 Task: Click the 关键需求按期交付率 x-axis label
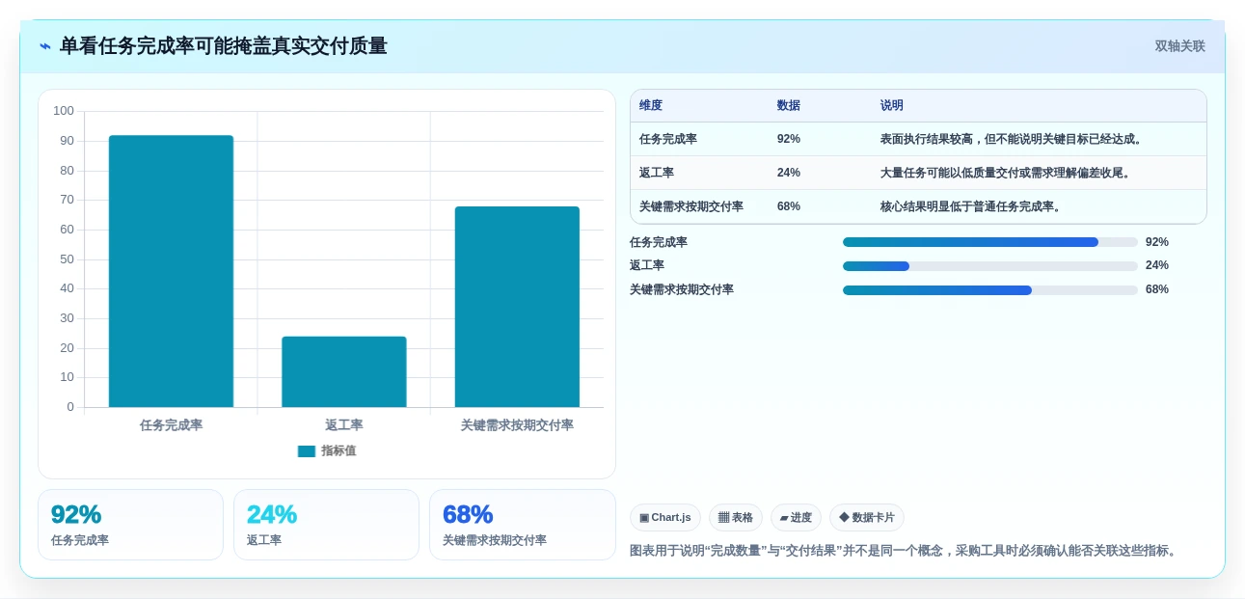tap(517, 425)
